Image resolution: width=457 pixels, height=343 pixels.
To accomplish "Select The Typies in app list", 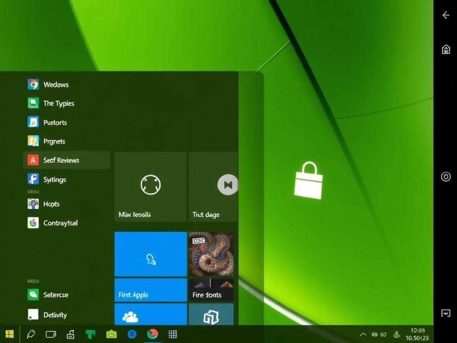I will click(x=58, y=103).
